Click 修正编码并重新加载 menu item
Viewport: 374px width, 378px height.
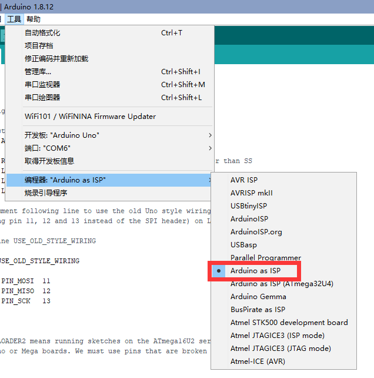pos(110,58)
